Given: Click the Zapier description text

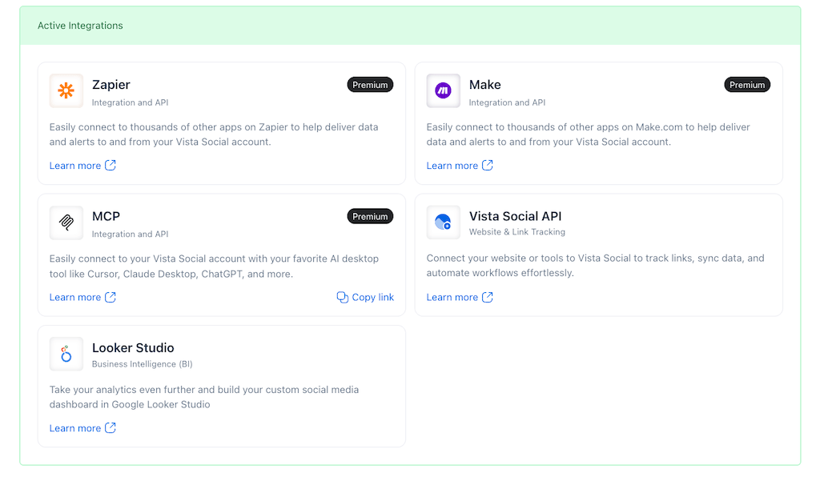Looking at the screenshot, I should [214, 134].
